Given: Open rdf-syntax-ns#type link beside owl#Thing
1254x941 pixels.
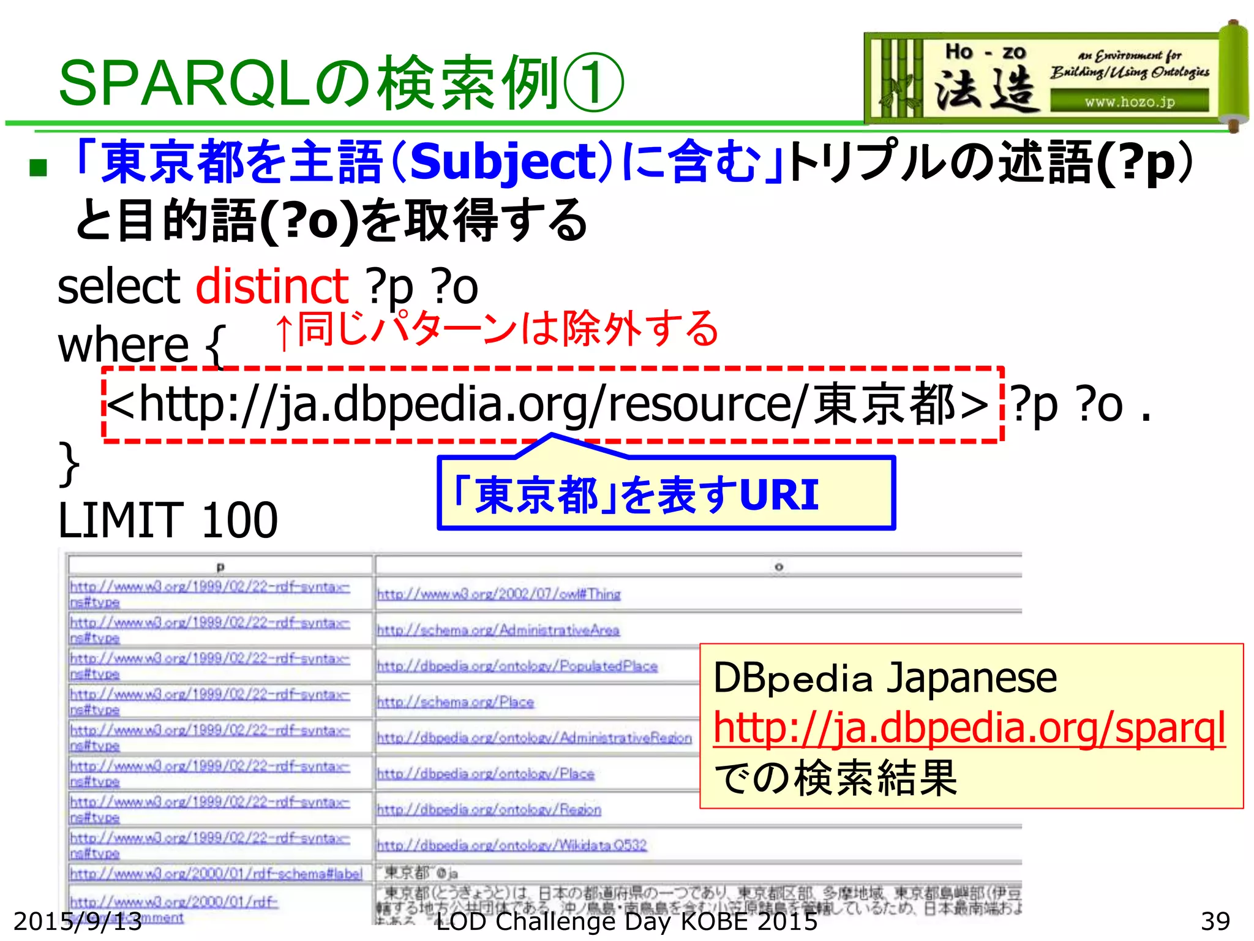Looking at the screenshot, I should 210,594.
